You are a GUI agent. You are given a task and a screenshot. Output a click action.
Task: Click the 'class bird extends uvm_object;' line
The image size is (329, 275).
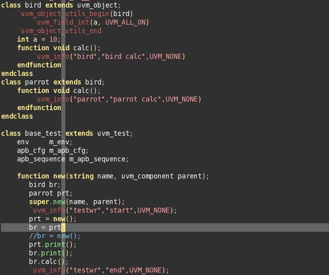pos(61,5)
